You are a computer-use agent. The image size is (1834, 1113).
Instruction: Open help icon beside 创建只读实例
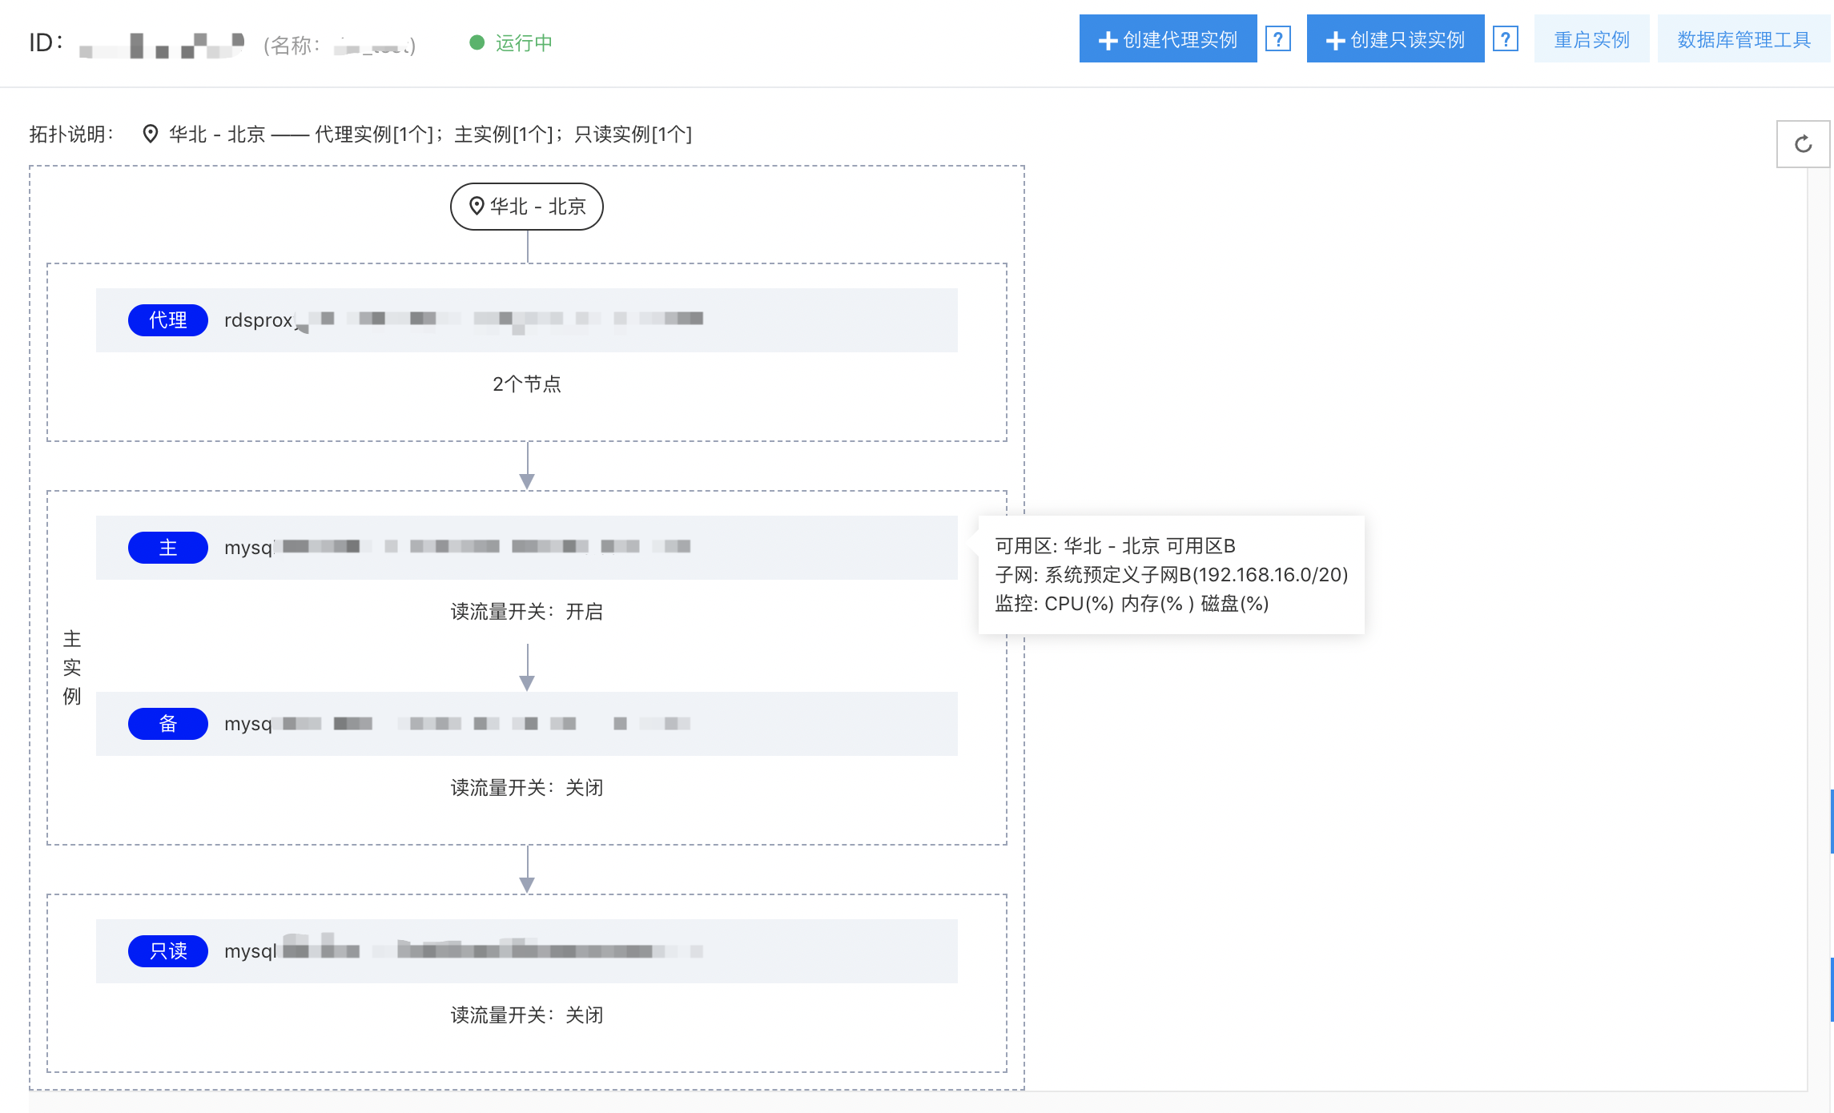pos(1505,38)
